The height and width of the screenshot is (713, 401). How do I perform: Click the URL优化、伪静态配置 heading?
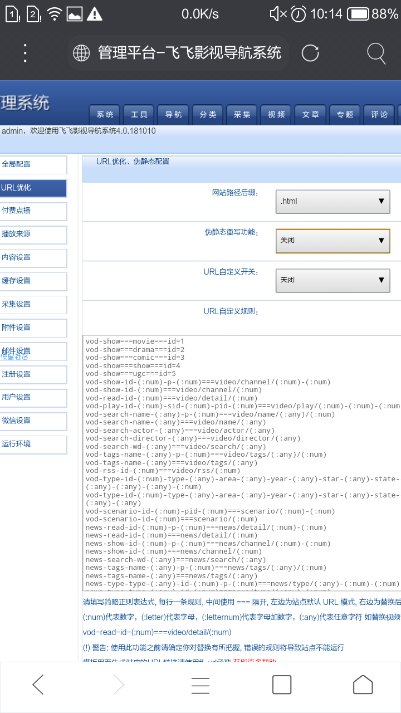(x=133, y=162)
